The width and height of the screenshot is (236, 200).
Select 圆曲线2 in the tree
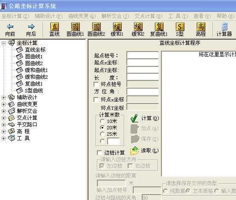(34, 63)
